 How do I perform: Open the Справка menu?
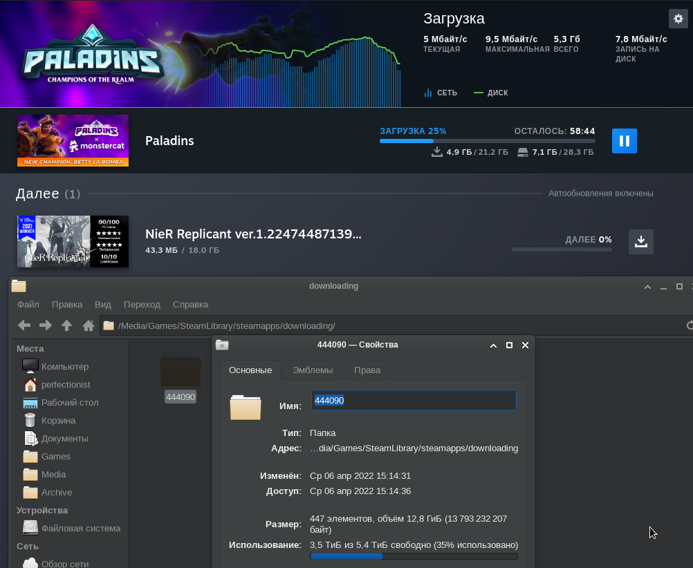coord(190,304)
